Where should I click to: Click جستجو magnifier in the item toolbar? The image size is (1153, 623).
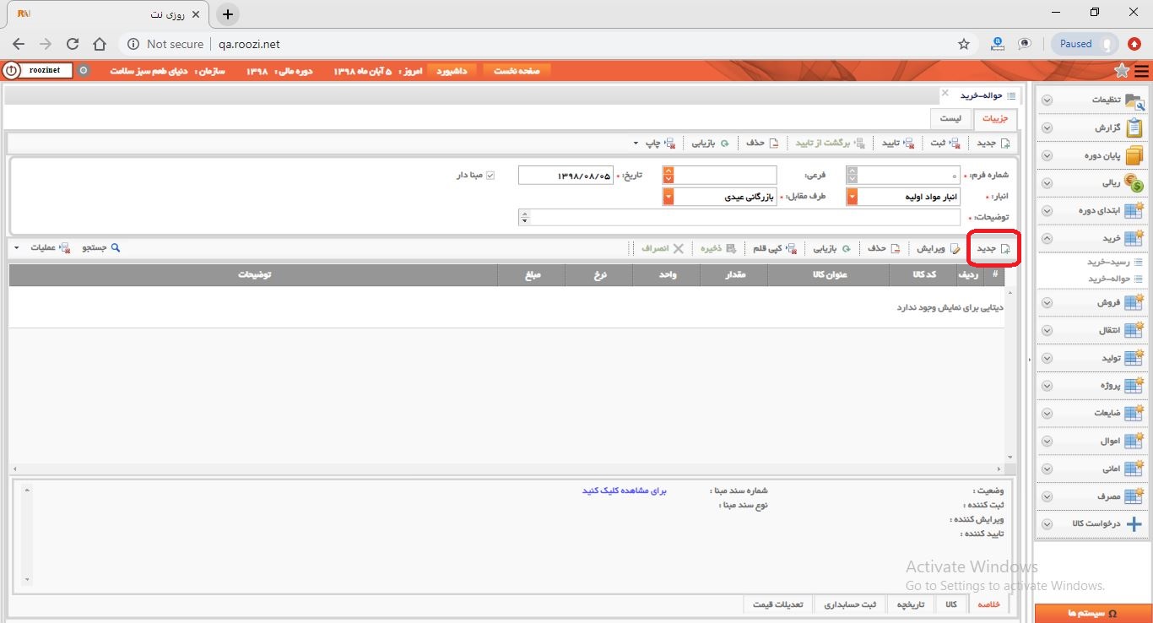point(101,248)
